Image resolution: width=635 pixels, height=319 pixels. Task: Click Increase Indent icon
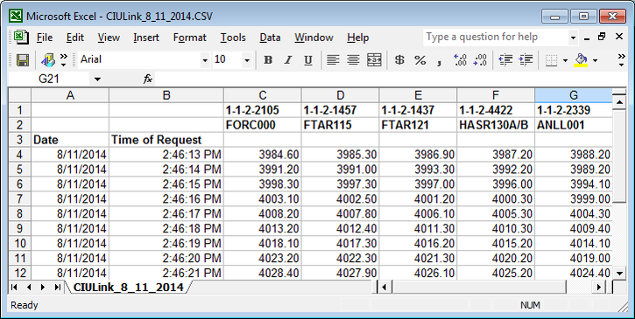526,60
